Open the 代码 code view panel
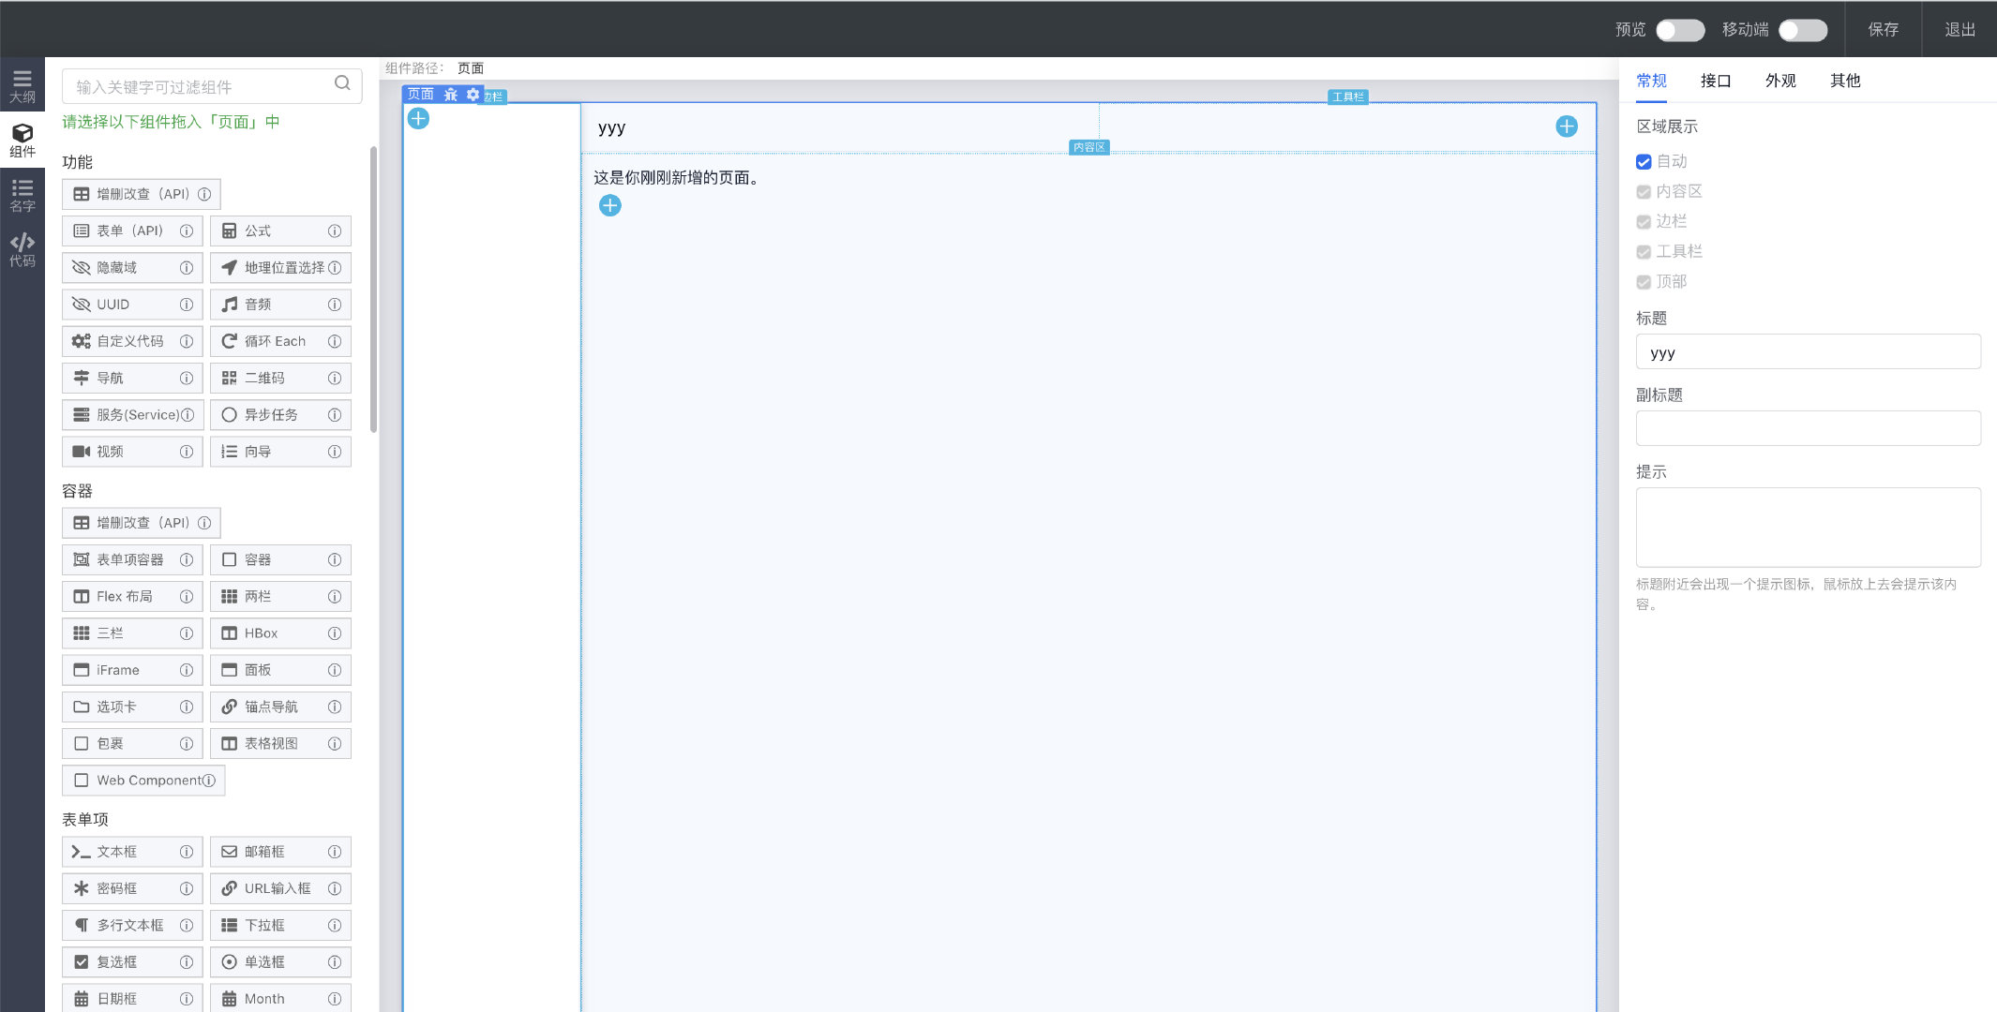Screen dimensions: 1997x1012 point(23,249)
